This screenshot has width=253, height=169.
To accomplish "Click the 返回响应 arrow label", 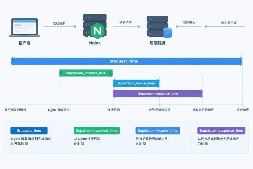I will (x=189, y=22).
